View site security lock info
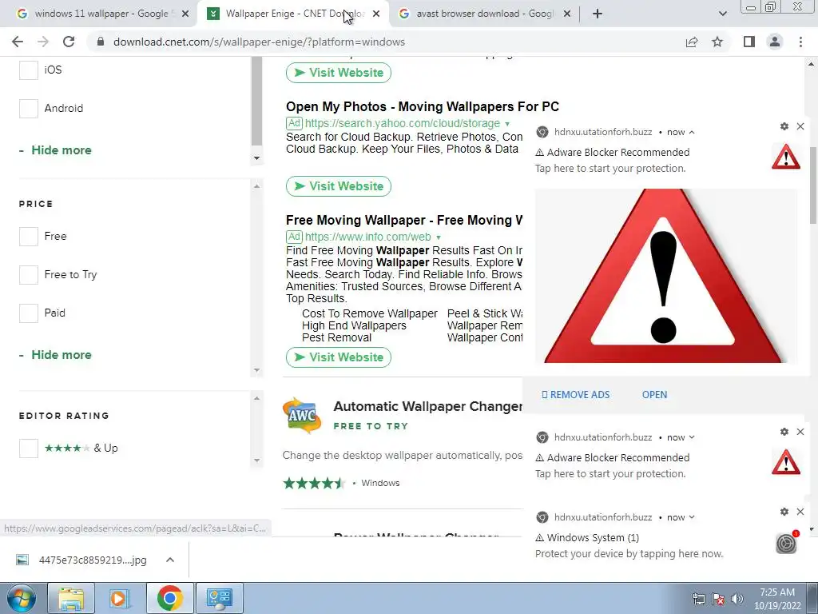 [x=101, y=42]
